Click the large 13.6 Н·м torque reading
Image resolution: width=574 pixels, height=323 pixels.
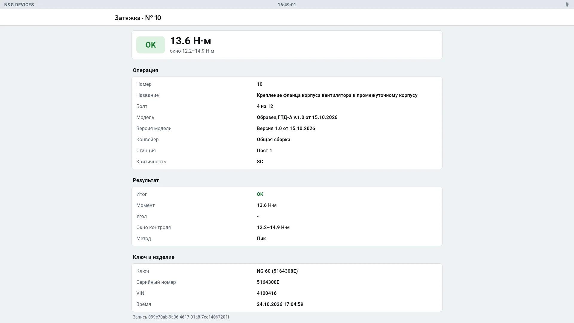[190, 41]
